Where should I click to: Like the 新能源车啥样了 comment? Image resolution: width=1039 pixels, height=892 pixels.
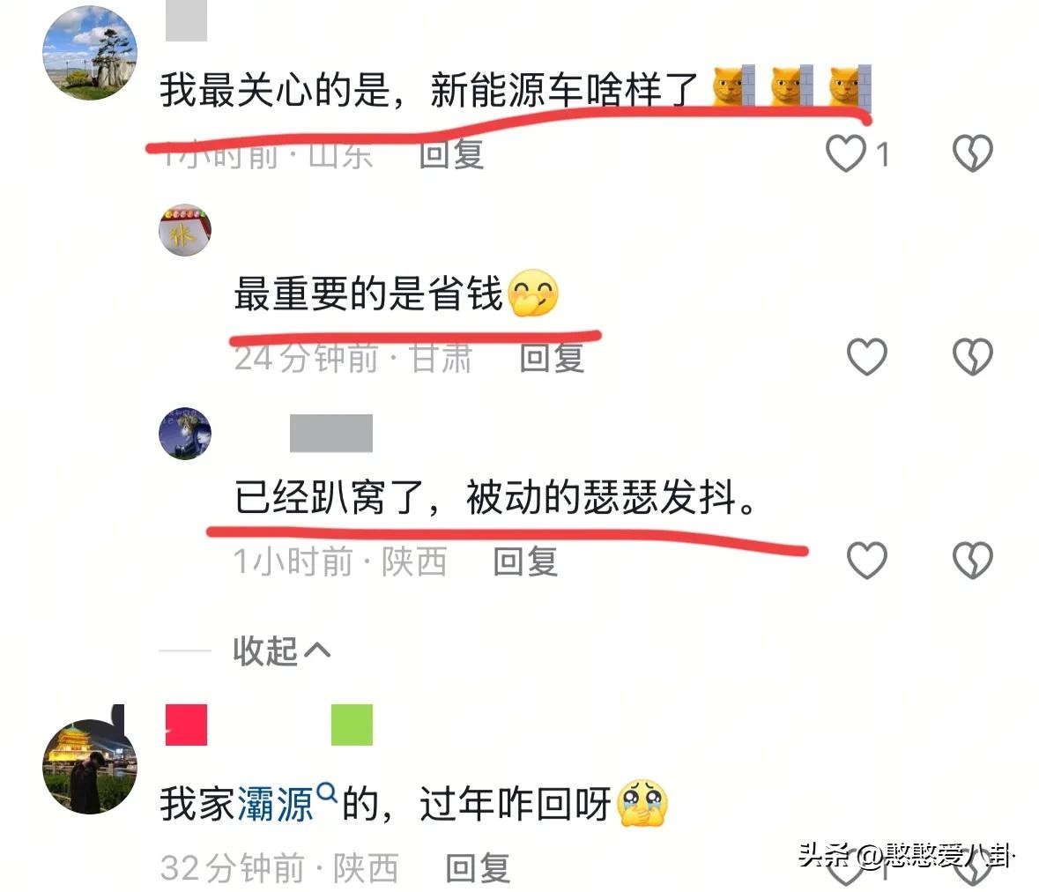(846, 153)
